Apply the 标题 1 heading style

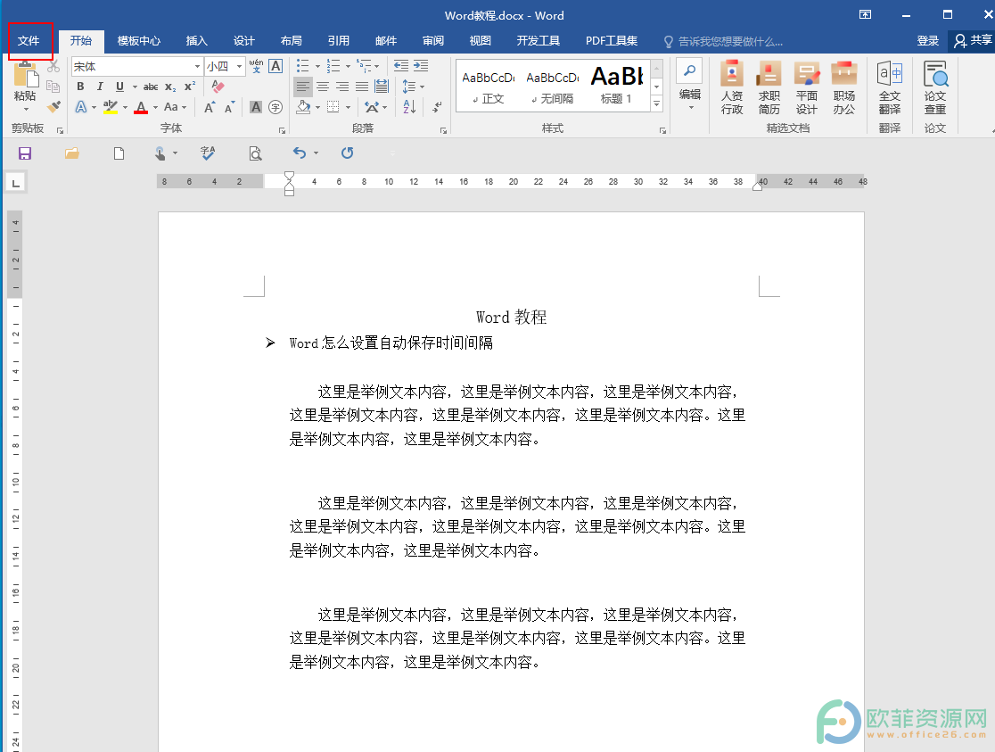(x=616, y=85)
